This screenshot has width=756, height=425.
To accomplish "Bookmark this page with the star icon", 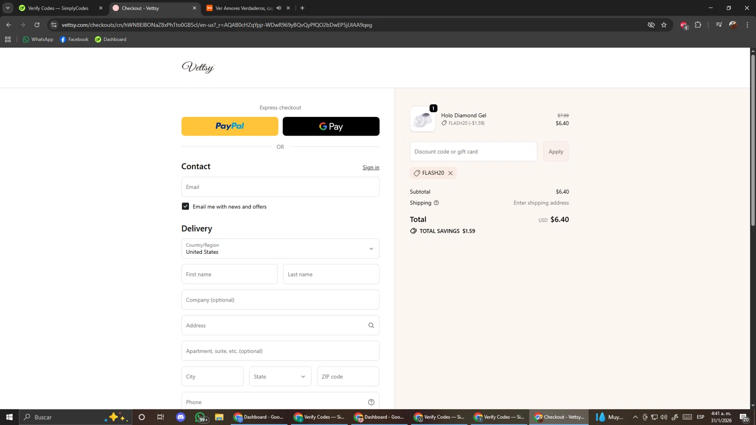I will tap(664, 25).
